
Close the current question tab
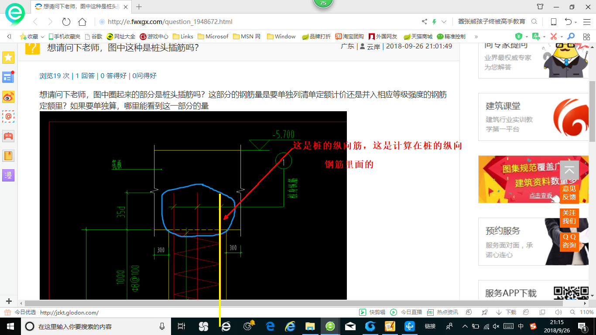click(127, 7)
